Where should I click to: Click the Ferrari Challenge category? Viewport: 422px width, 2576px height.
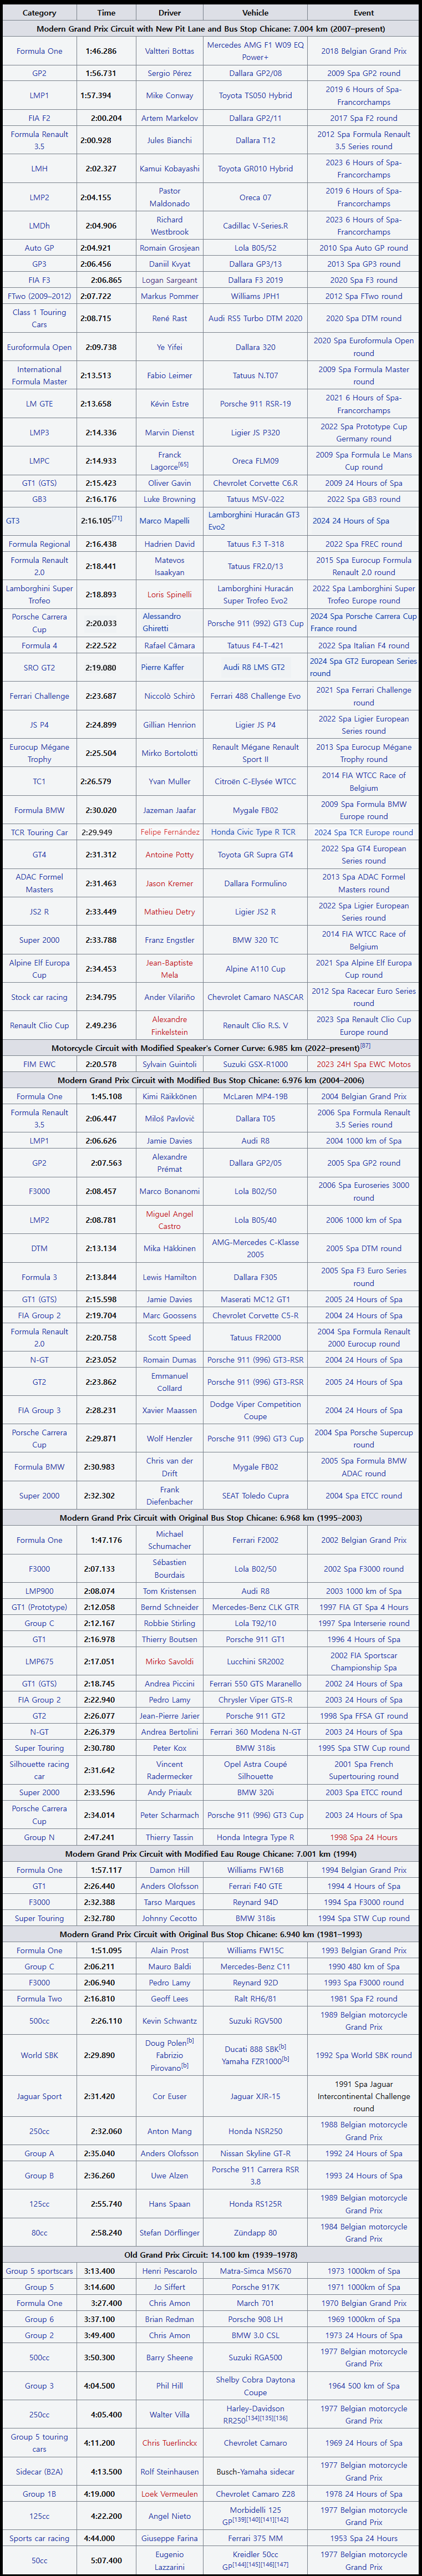coord(39,696)
